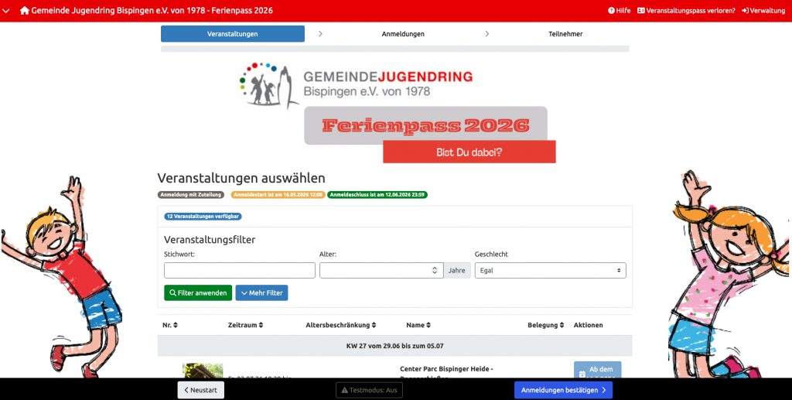Expand 'Mehr Filter' options

[261, 293]
